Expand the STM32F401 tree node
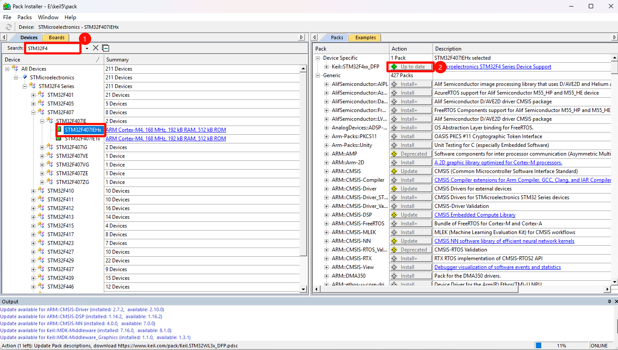Viewport: 618px width, 350px height. pos(33,95)
